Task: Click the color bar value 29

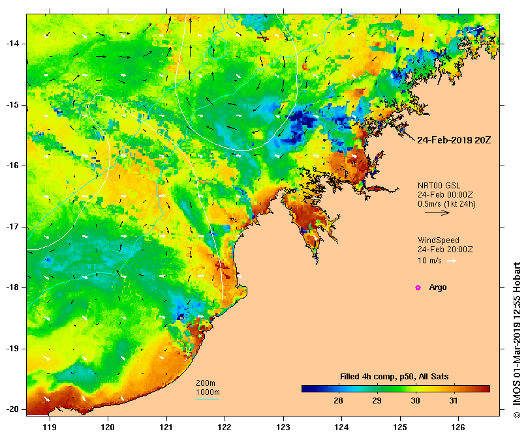Action: coord(377,401)
